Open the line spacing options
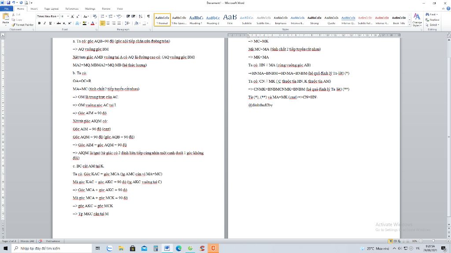The image size is (451, 253). pos(127,23)
